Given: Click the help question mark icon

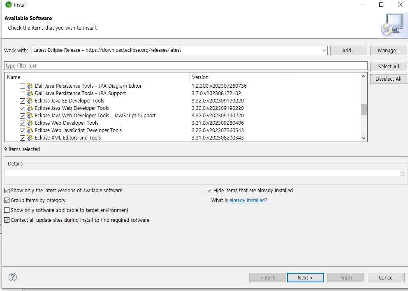Looking at the screenshot, I should 12,277.
